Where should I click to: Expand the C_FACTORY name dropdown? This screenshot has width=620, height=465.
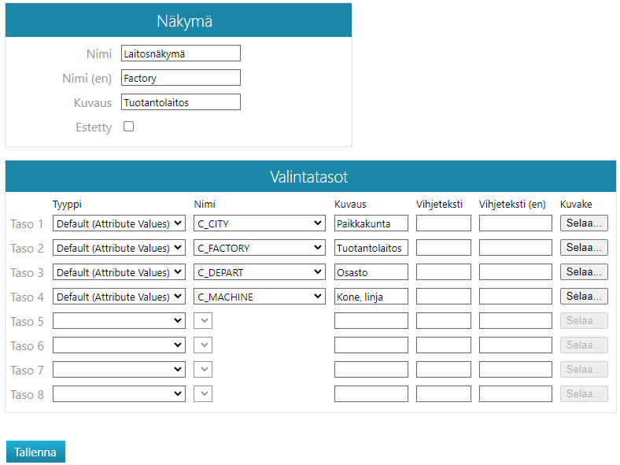click(x=260, y=248)
